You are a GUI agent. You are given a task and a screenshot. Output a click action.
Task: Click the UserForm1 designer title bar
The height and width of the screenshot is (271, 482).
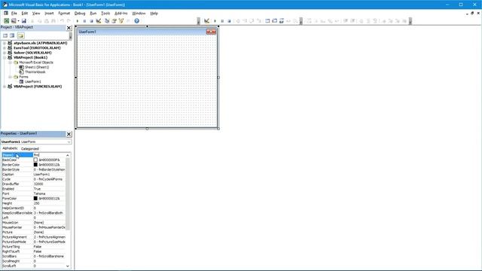147,32
